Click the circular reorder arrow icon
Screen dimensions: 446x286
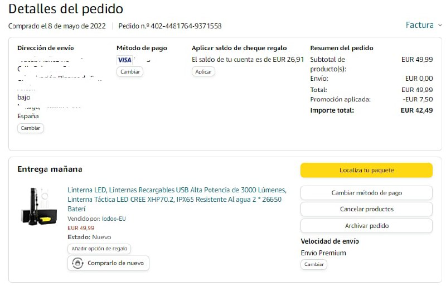tap(78, 263)
